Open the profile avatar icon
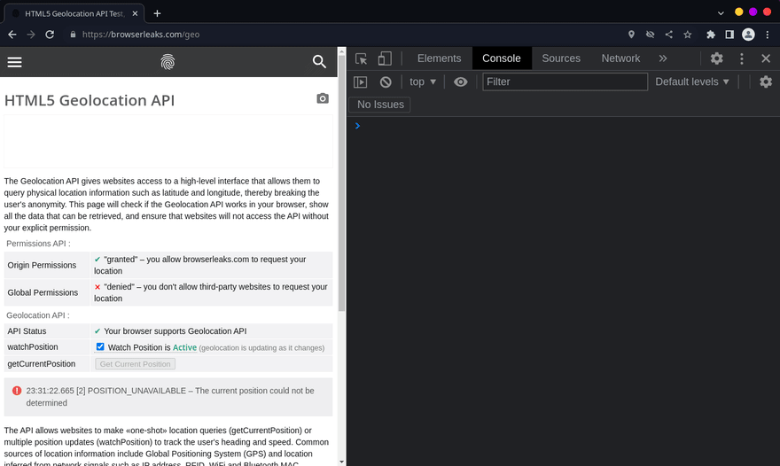This screenshot has height=466, width=780. (748, 35)
